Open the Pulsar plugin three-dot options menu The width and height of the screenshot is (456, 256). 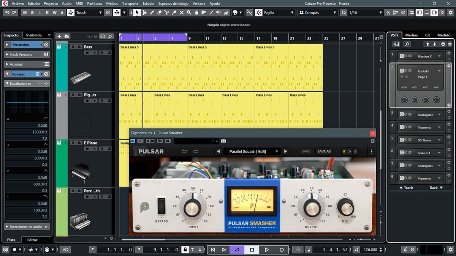371,151
